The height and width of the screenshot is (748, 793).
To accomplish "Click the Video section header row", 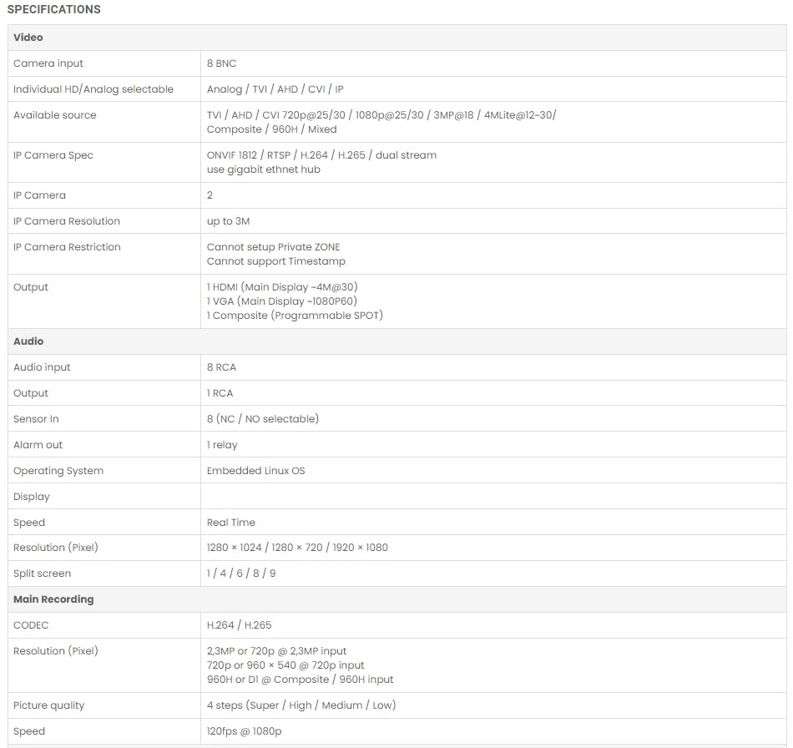I will (28, 38).
